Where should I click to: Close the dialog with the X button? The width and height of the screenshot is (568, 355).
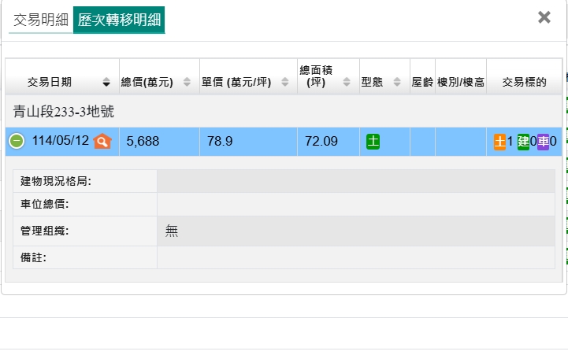coord(544,17)
